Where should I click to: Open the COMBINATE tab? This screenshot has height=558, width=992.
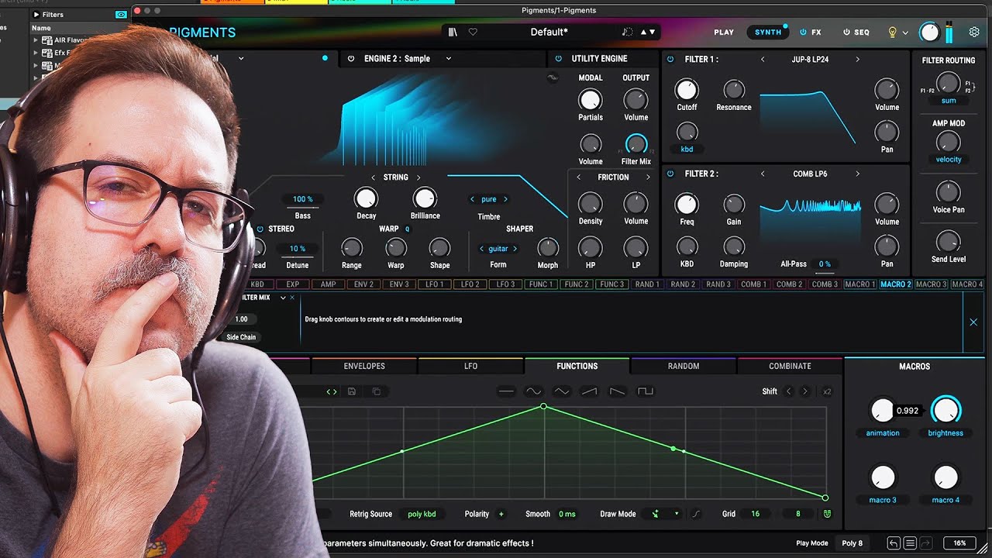(790, 366)
